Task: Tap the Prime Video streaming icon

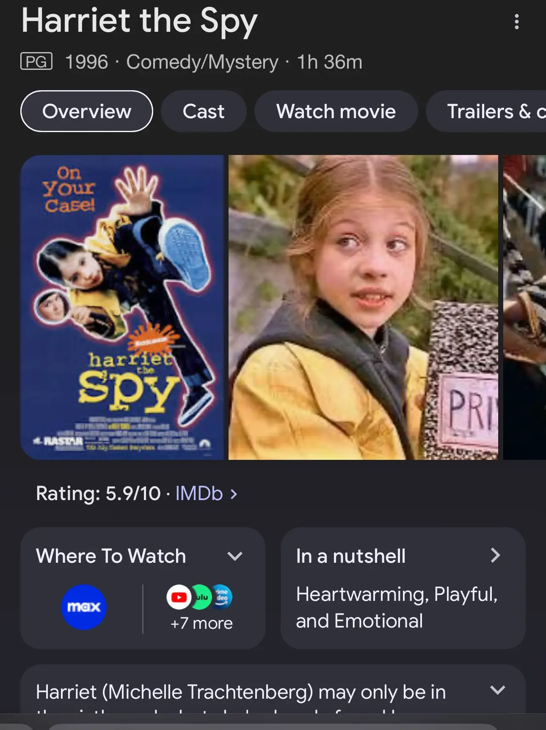Action: tap(222, 597)
